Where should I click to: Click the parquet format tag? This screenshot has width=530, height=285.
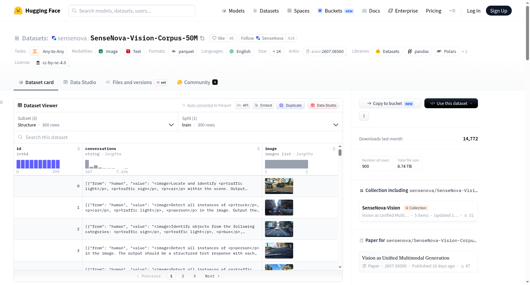point(183,51)
